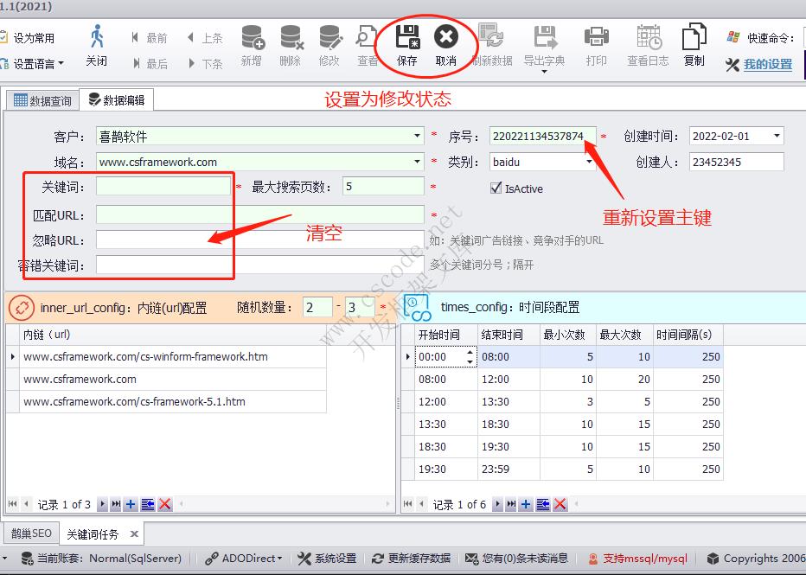Switch to the Data Query (数据查询) tab
806x575 pixels.
(x=43, y=100)
